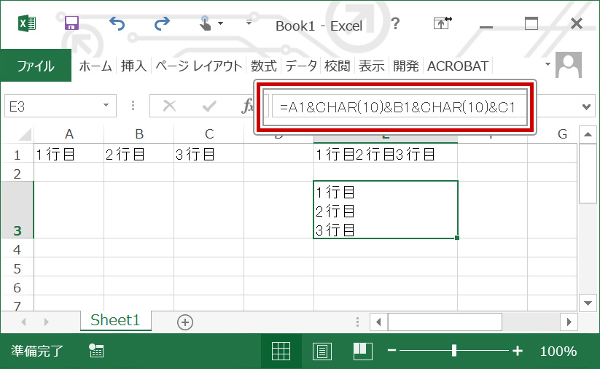Select the Sheet1 tab
This screenshot has width=600, height=369.
[116, 320]
